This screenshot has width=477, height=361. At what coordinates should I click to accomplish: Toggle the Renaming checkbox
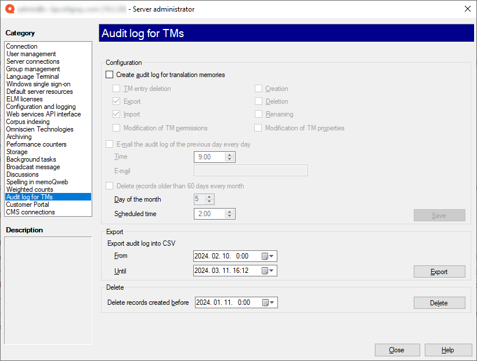coord(258,115)
